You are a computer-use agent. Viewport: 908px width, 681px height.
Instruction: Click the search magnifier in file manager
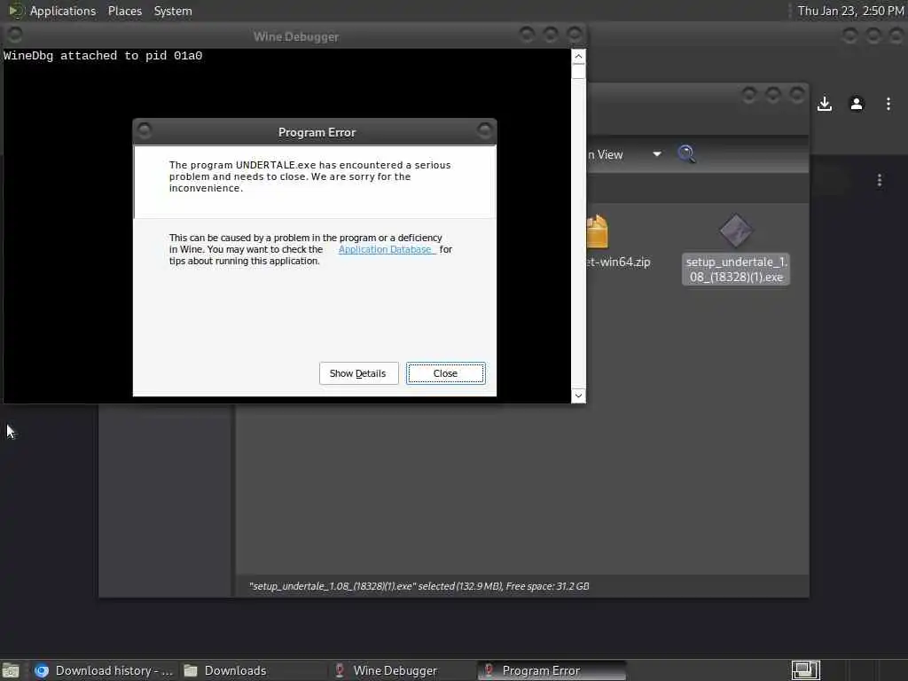(686, 154)
